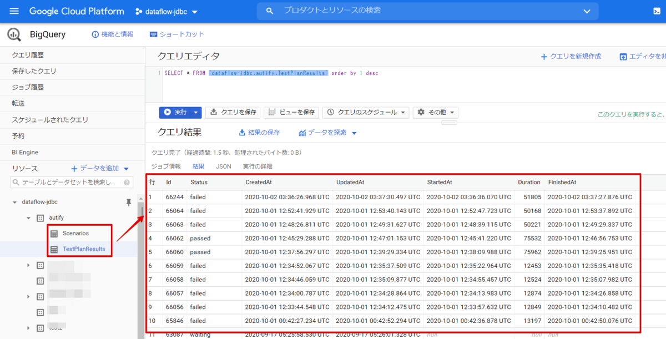The height and width of the screenshot is (339, 666).
Task: Select the Scenarios table in tree
Action: pos(75,234)
